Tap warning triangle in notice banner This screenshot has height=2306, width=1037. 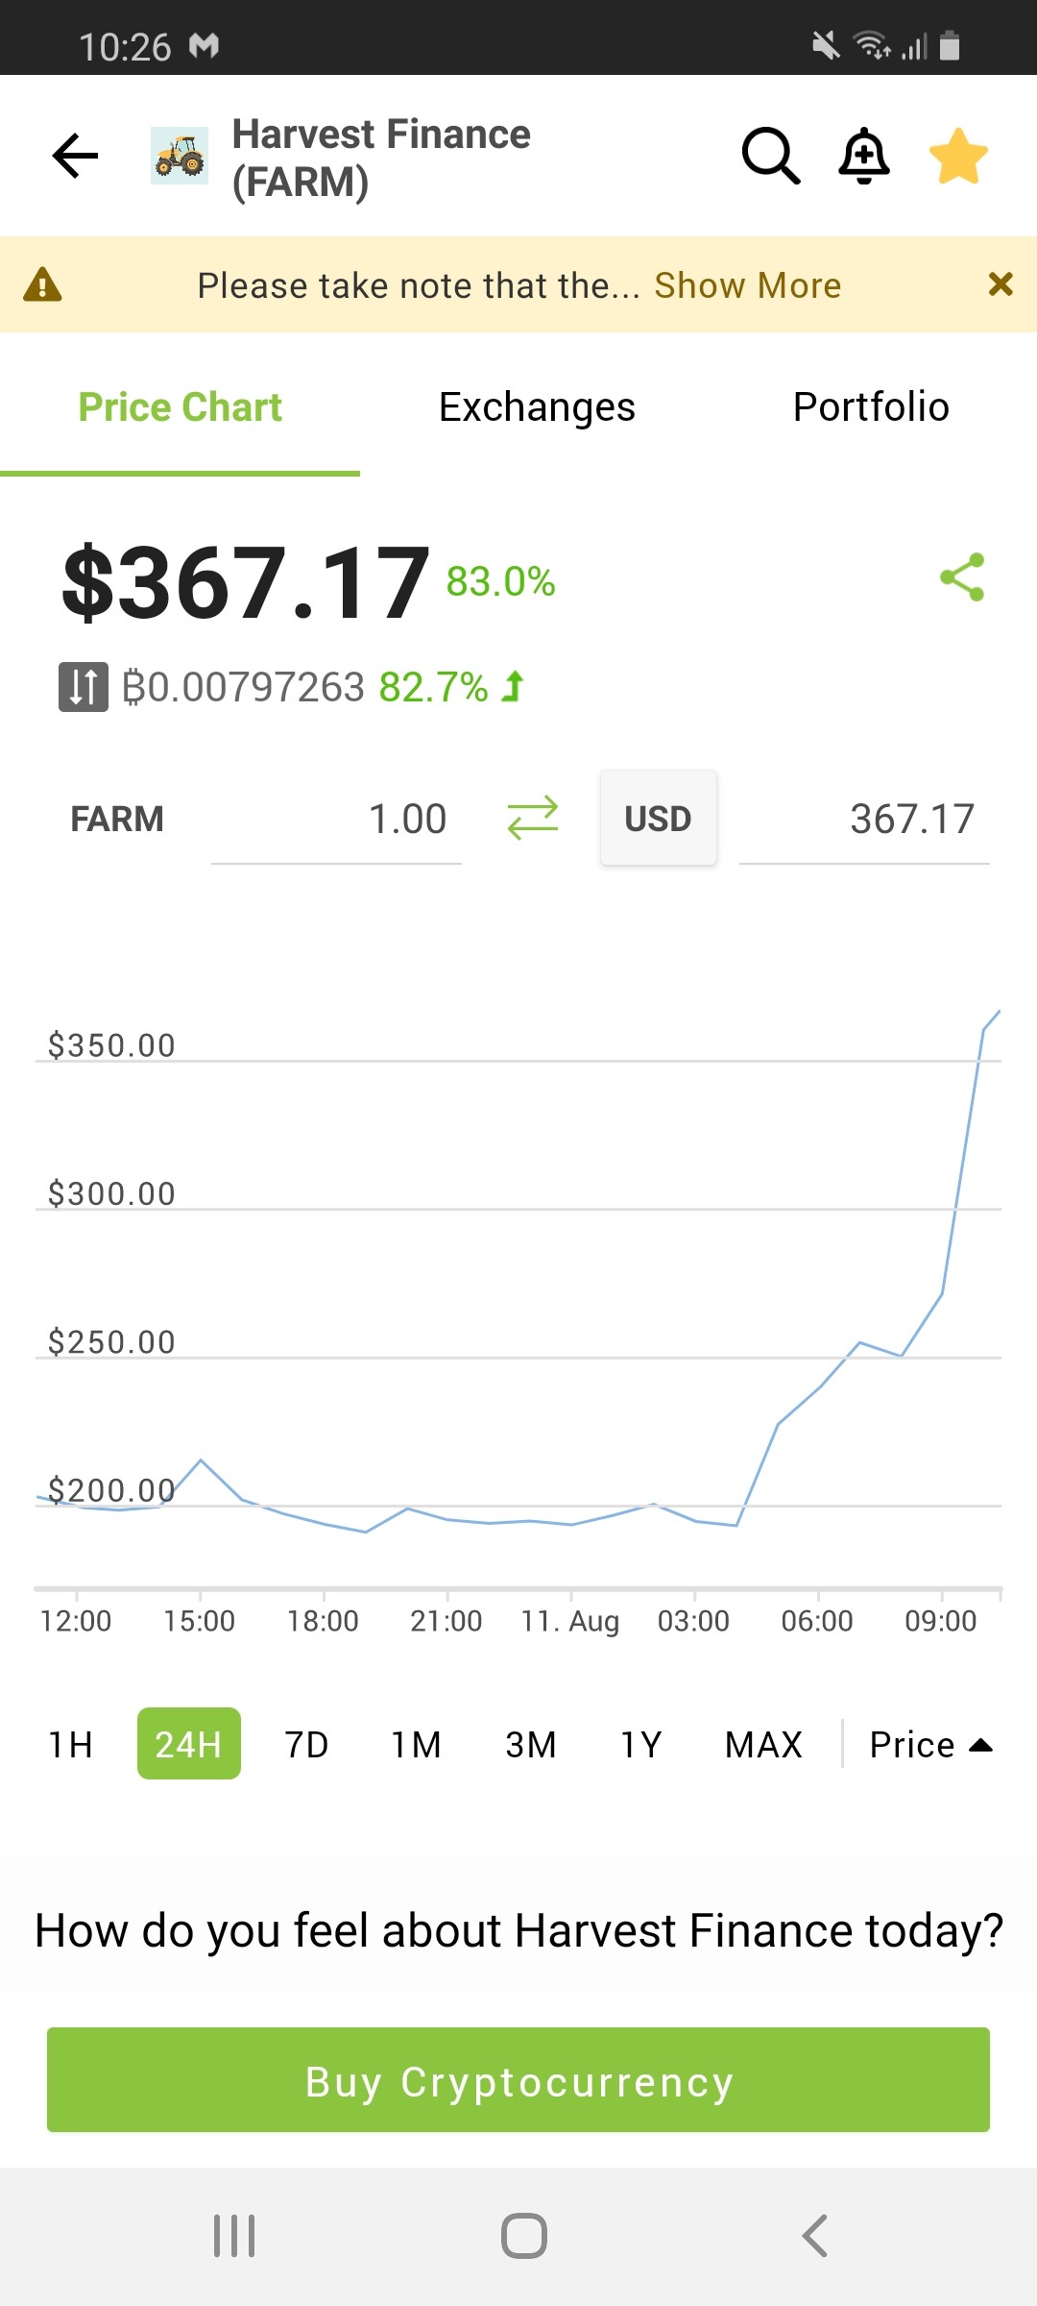pyautogui.click(x=42, y=285)
